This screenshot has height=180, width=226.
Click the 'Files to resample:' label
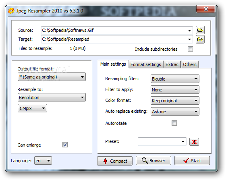click(35, 48)
